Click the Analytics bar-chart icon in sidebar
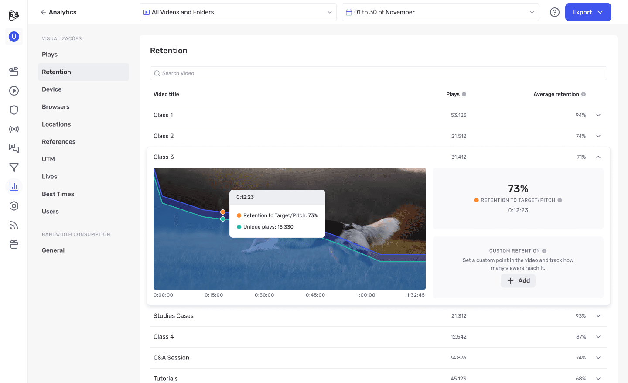The height and width of the screenshot is (383, 628). pyautogui.click(x=14, y=187)
